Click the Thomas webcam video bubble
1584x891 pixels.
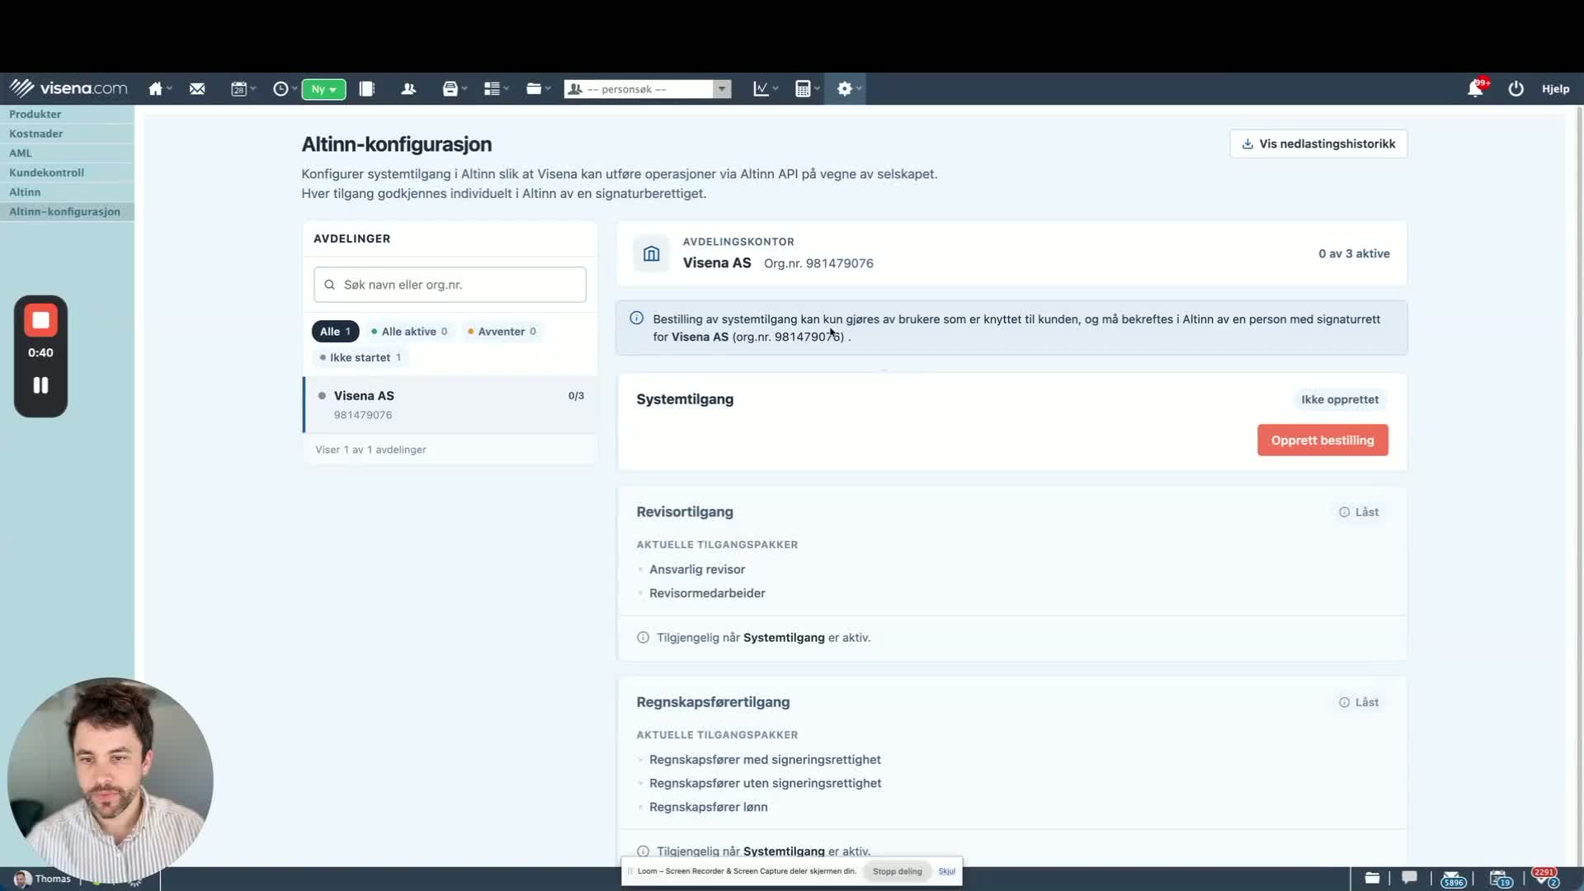coord(110,780)
